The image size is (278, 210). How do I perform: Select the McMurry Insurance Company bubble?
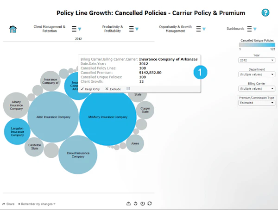(x=108, y=117)
